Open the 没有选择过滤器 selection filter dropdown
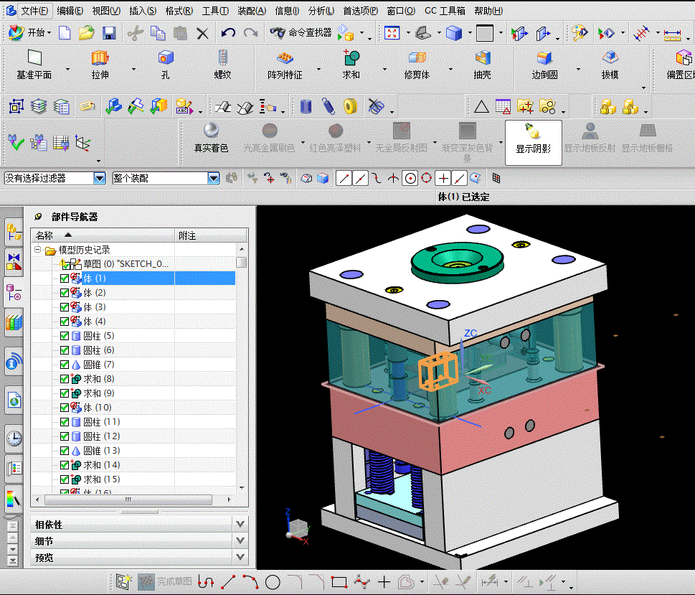The height and width of the screenshot is (595, 695). (99, 178)
